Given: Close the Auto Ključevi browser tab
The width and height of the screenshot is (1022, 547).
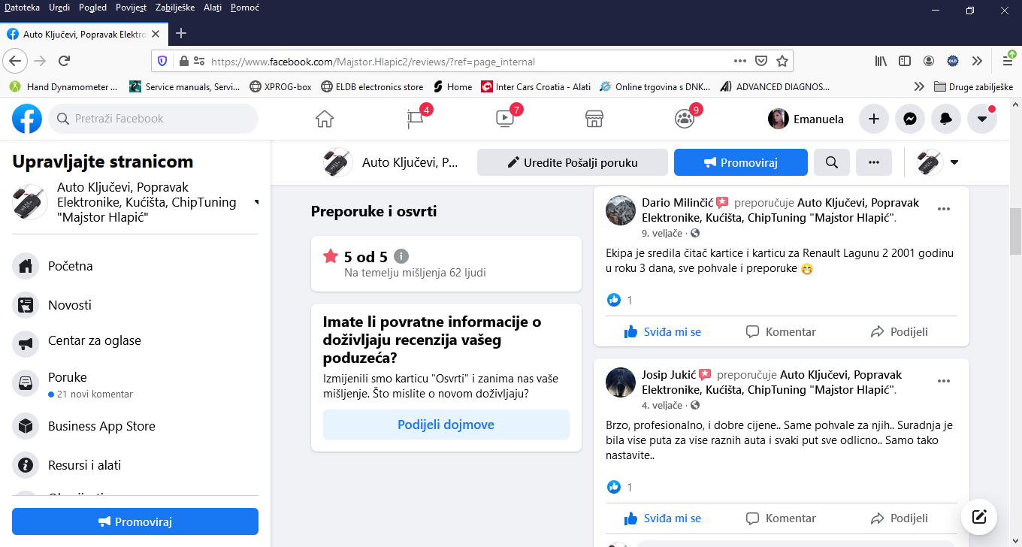Looking at the screenshot, I should [156, 34].
